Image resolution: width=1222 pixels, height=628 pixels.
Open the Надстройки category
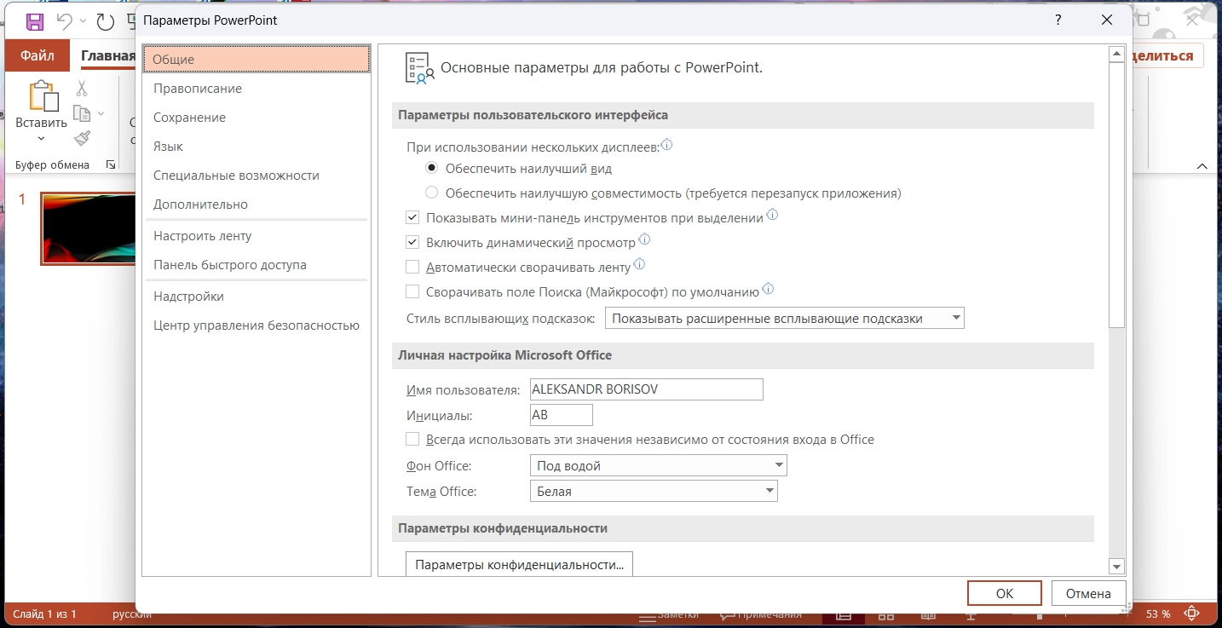(x=256, y=297)
